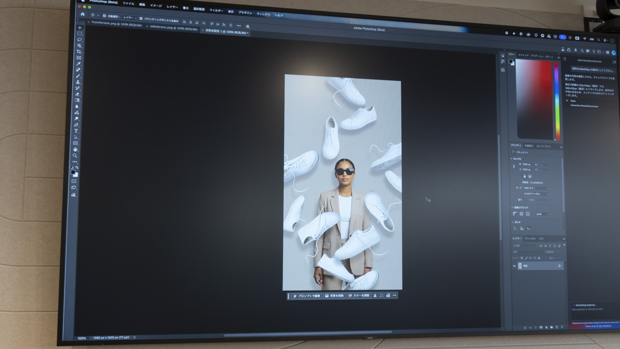Collapse the Steps disclosure in assistant panel

pos(567,101)
